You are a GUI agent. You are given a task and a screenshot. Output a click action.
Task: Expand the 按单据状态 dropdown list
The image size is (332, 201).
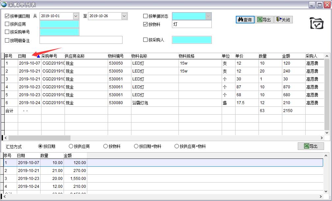[x=208, y=16]
